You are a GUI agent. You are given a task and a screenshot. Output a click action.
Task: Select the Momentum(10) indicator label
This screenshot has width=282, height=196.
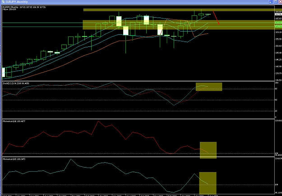14,159
